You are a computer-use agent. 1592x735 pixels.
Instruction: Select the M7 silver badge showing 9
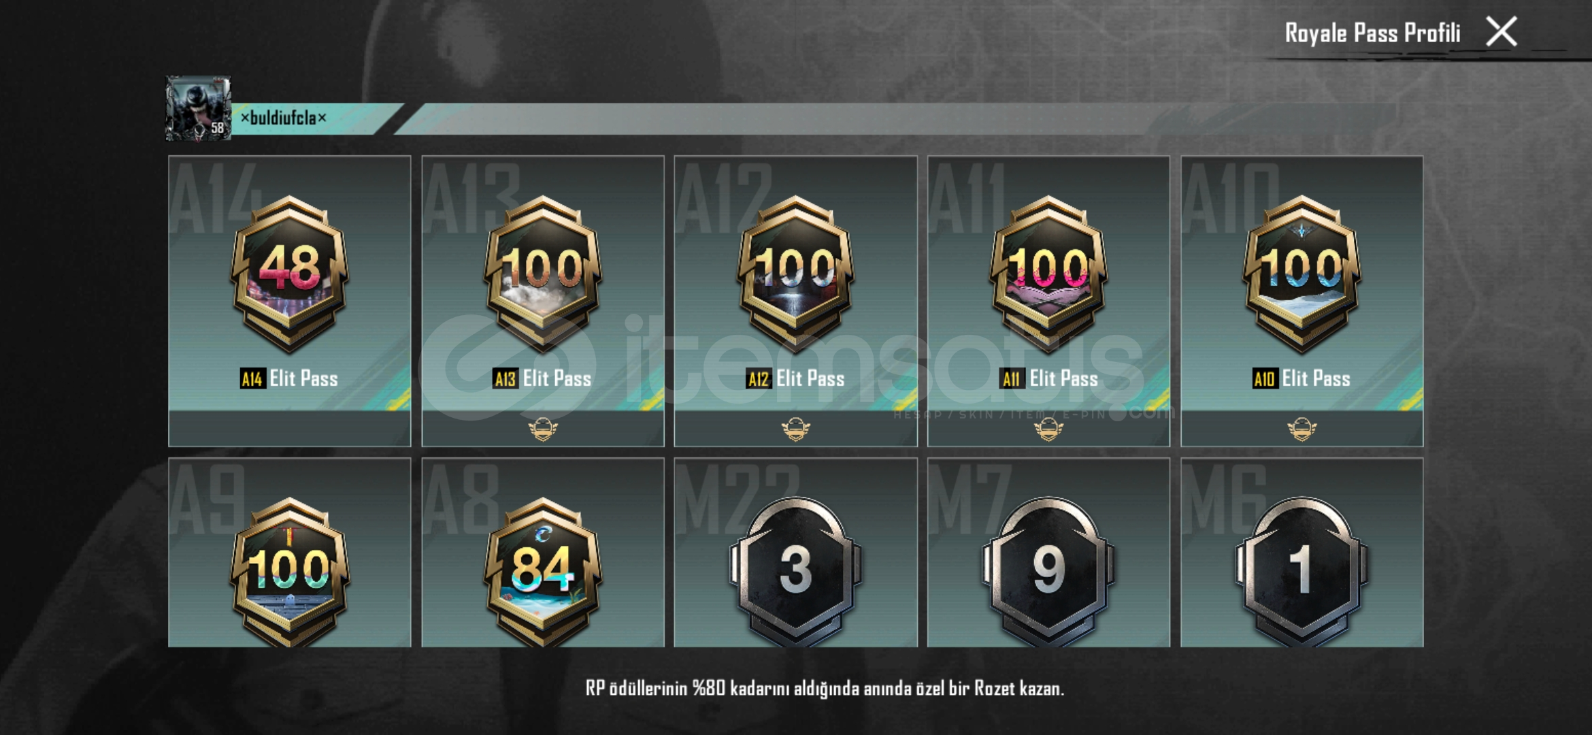(x=1049, y=572)
